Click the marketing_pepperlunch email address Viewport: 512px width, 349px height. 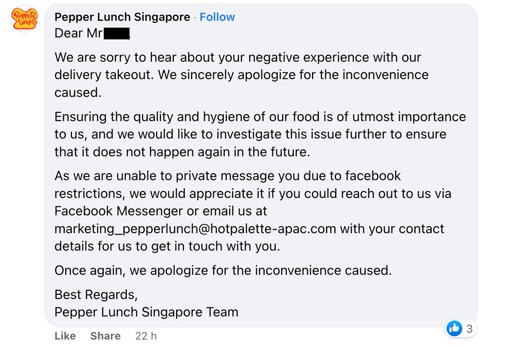tap(195, 229)
